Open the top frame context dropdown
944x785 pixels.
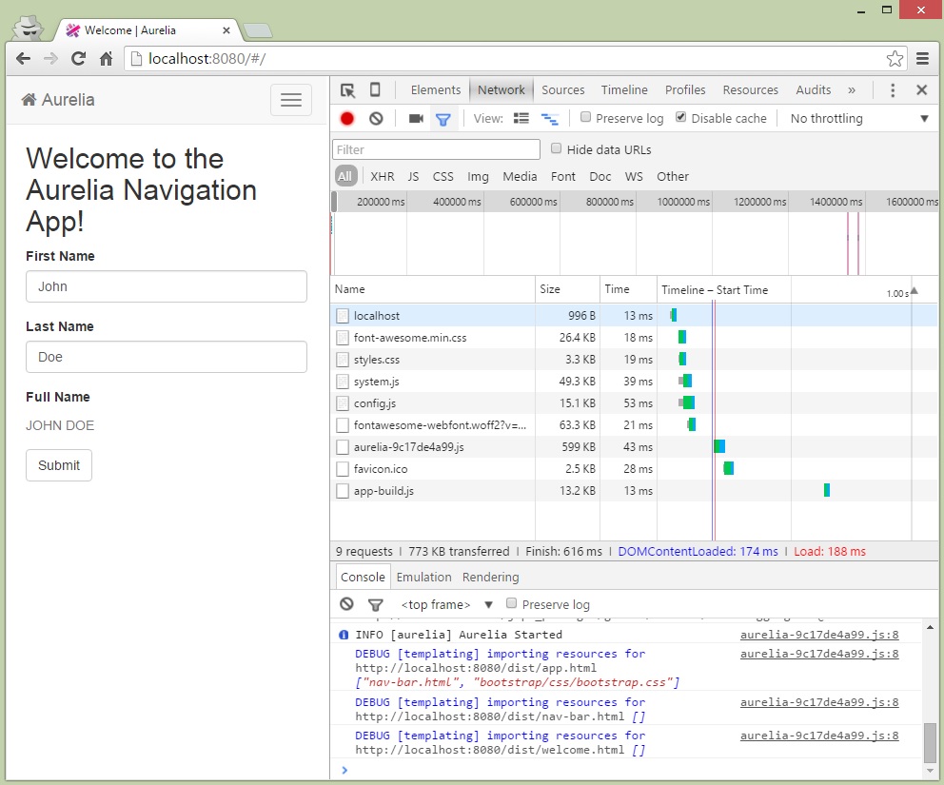click(x=446, y=604)
